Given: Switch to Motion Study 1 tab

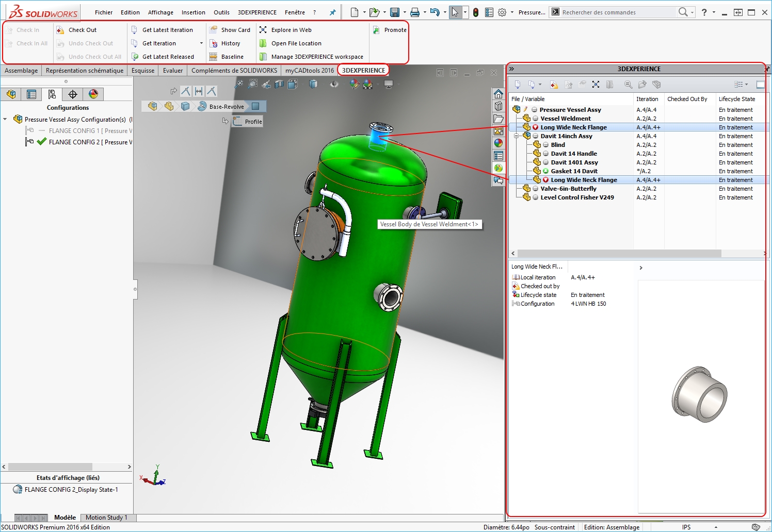Looking at the screenshot, I should point(106,517).
